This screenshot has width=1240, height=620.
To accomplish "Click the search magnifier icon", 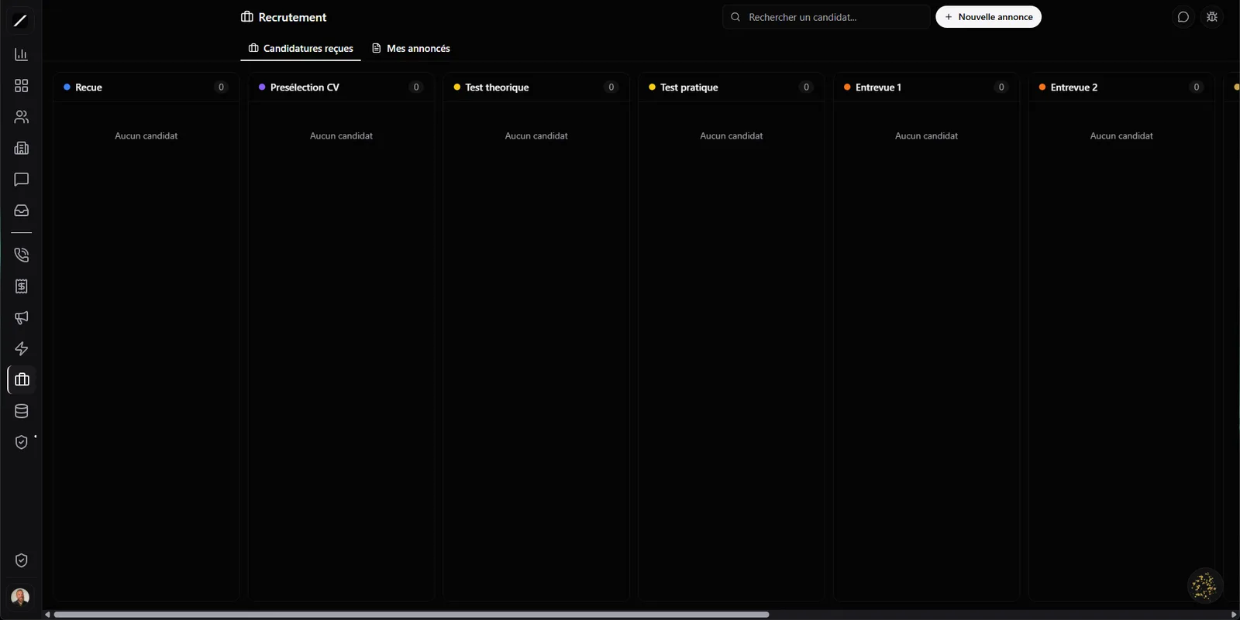I will tap(735, 17).
